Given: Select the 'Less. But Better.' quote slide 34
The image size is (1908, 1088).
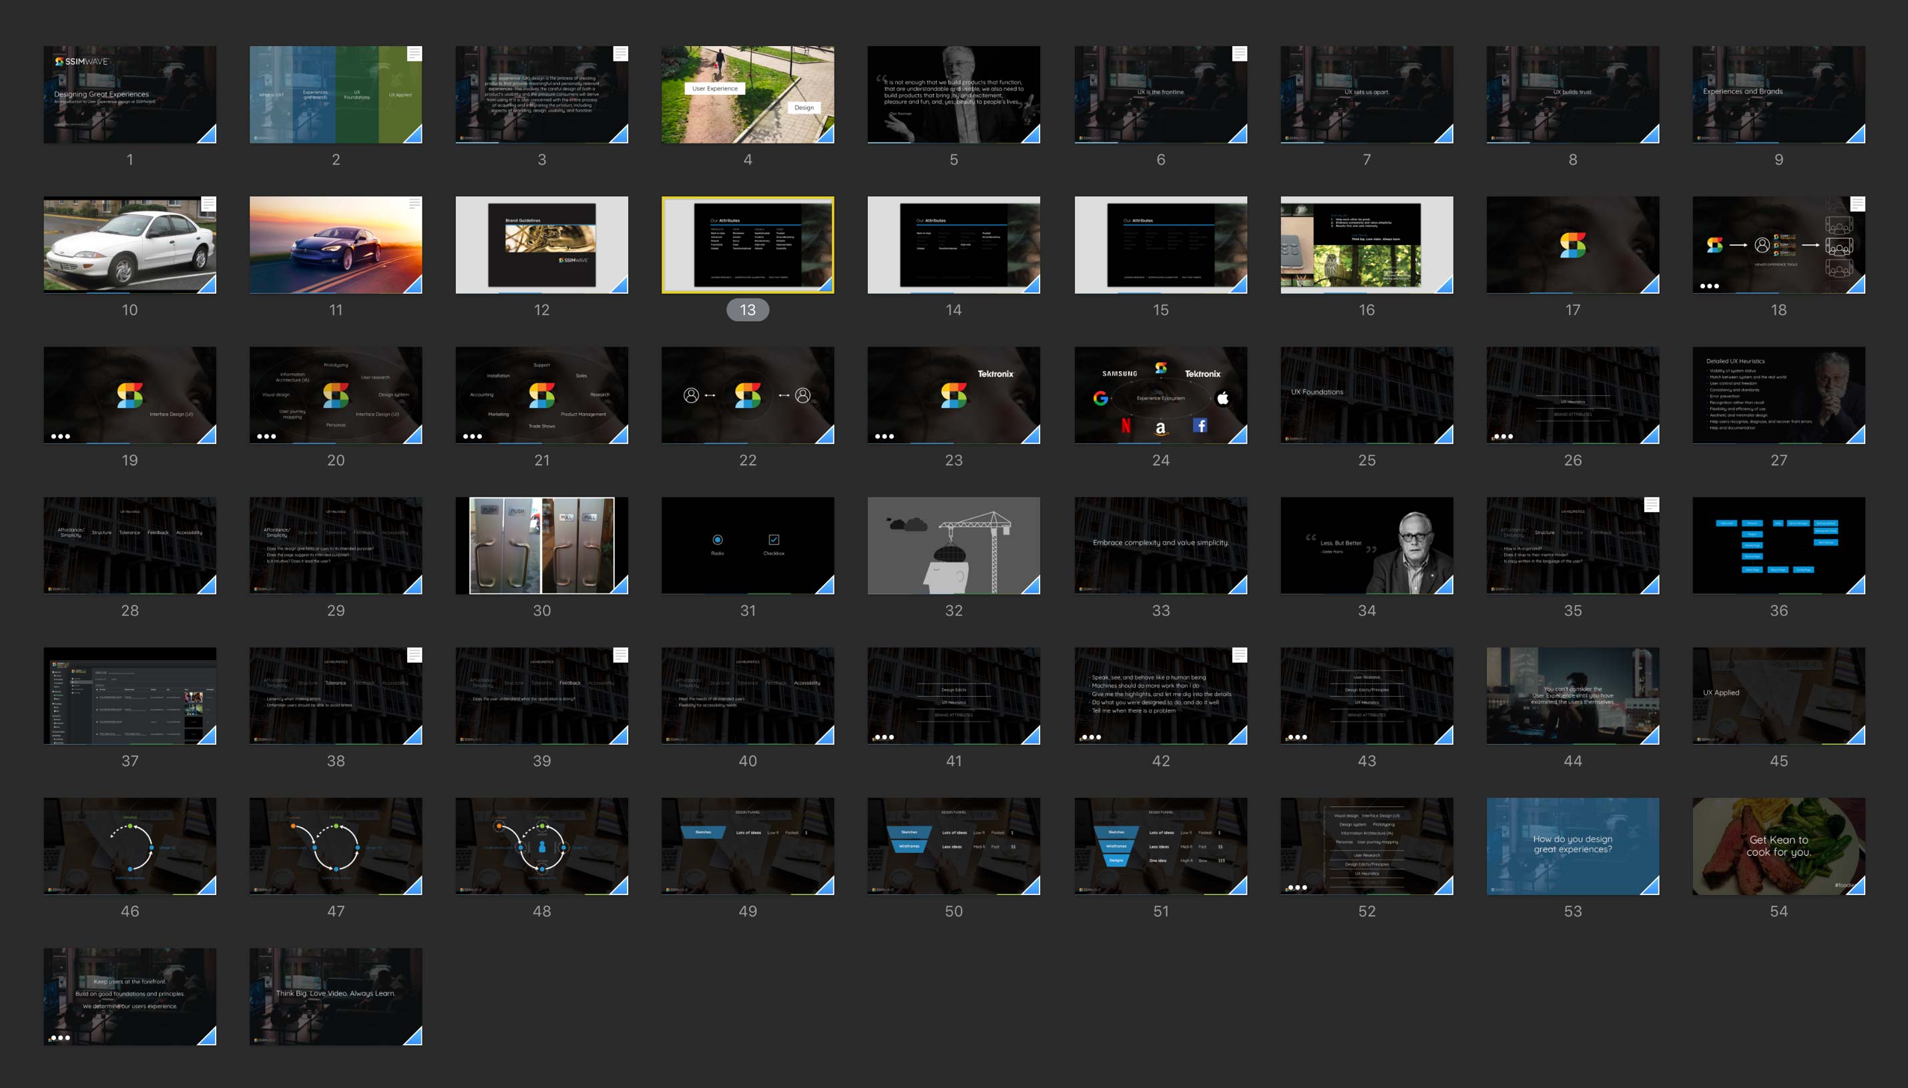Looking at the screenshot, I should [1366, 545].
